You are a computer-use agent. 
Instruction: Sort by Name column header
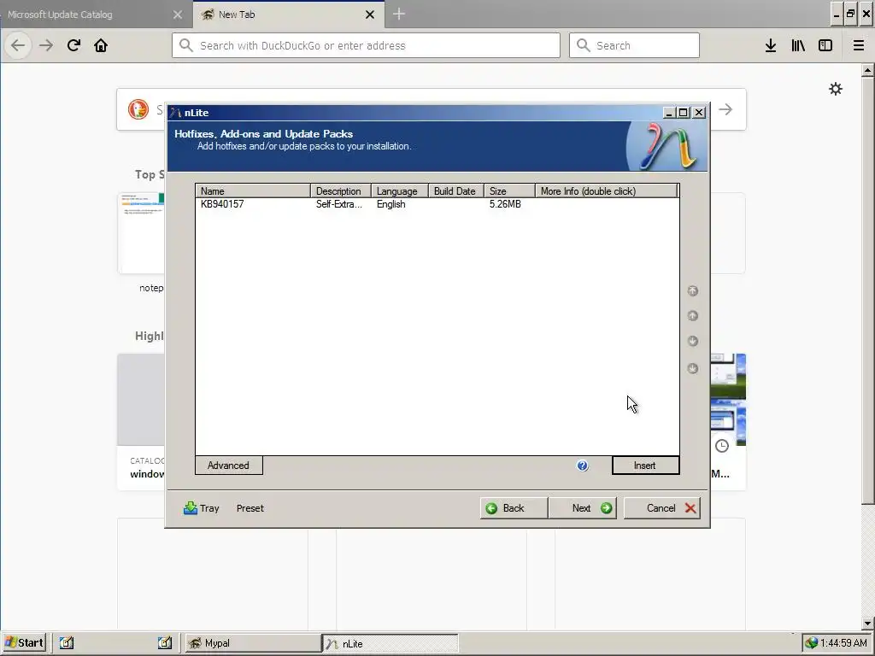coord(253,190)
